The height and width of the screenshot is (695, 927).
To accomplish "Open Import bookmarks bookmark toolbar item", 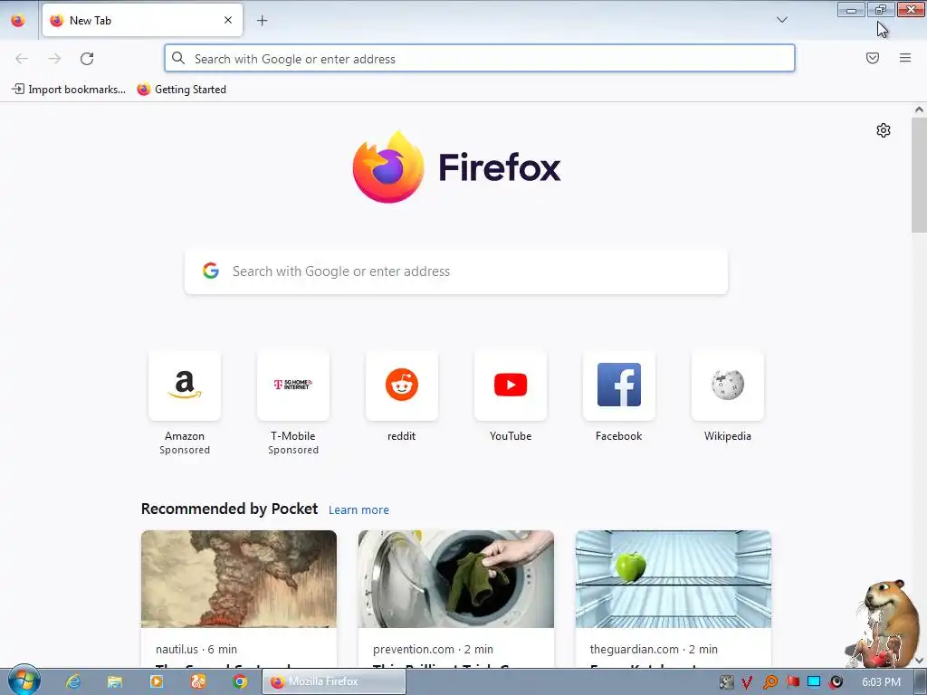I will [x=69, y=90].
